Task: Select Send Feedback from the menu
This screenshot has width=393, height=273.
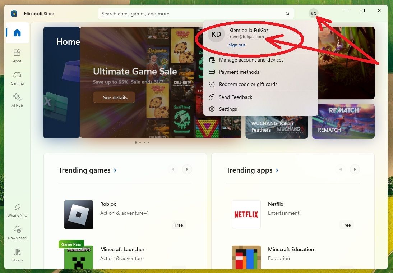Action: 261,97
